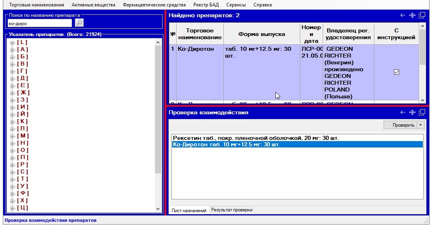
Task: Click the drug name search field
Action: [x=40, y=23]
